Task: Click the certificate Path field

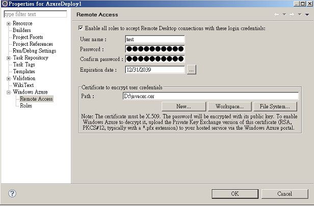Action: (211, 96)
